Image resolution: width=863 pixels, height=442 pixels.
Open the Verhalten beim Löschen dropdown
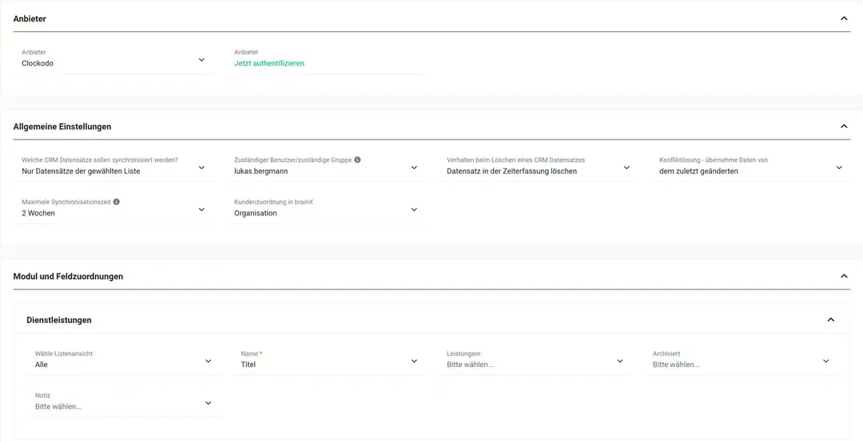pyautogui.click(x=538, y=167)
